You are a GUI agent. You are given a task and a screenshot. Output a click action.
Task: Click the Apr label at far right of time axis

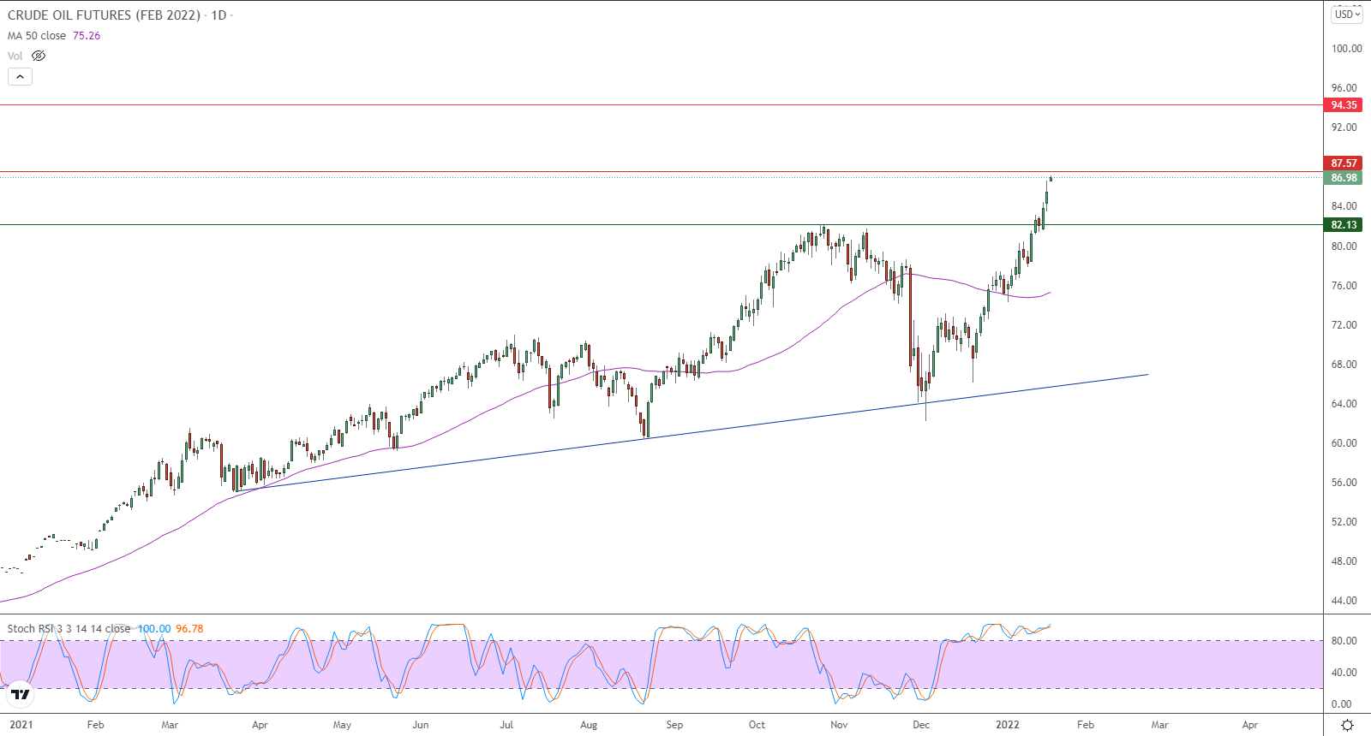coord(1250,725)
